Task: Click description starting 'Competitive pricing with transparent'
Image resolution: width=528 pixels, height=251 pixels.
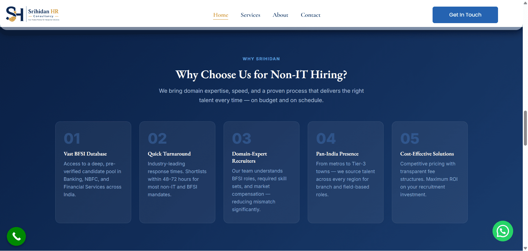Action: (x=429, y=179)
